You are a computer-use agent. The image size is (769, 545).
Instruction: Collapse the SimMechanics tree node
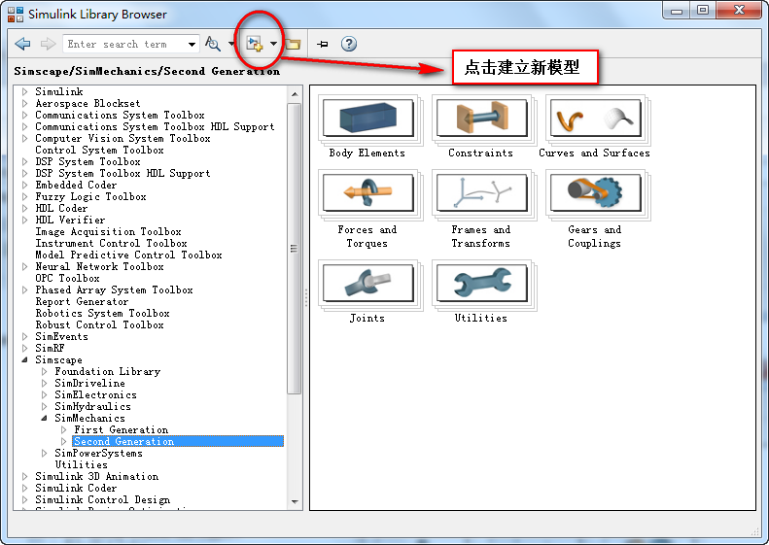[x=44, y=418]
